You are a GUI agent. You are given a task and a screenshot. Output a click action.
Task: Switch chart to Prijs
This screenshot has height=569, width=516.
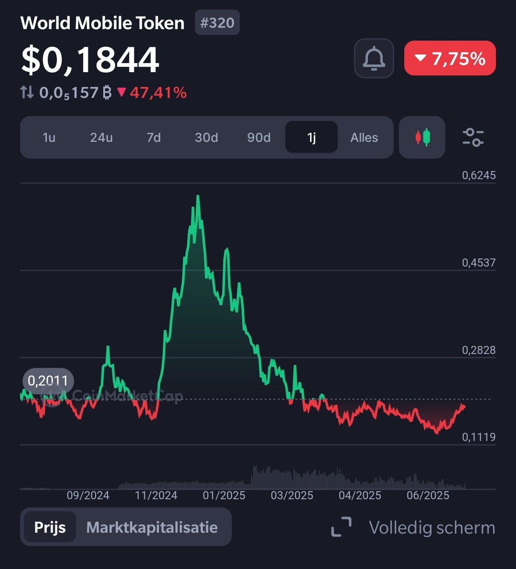50,527
